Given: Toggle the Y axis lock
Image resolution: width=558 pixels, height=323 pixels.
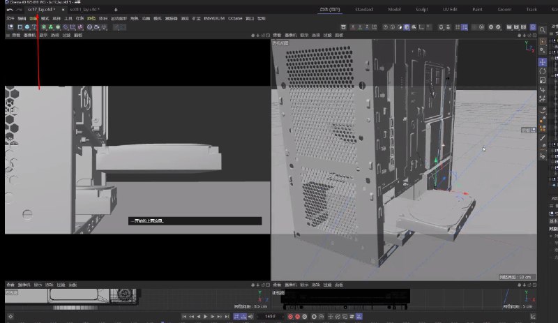Looking at the screenshot, I should coord(360,27).
